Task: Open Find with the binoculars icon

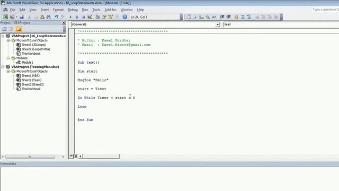Action: (x=48, y=17)
